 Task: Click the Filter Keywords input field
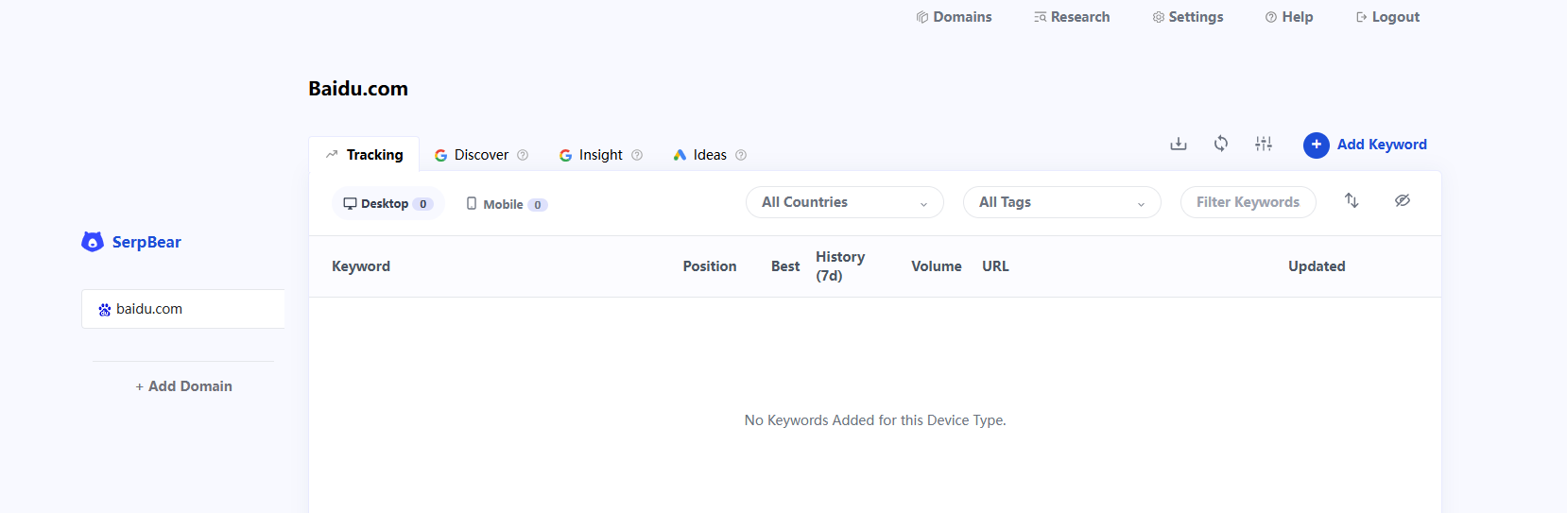[1248, 202]
